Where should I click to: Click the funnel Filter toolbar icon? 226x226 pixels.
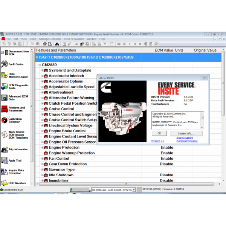point(105,44)
